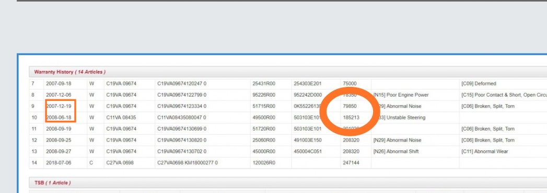Select mileage value '185213'

(x=351, y=118)
